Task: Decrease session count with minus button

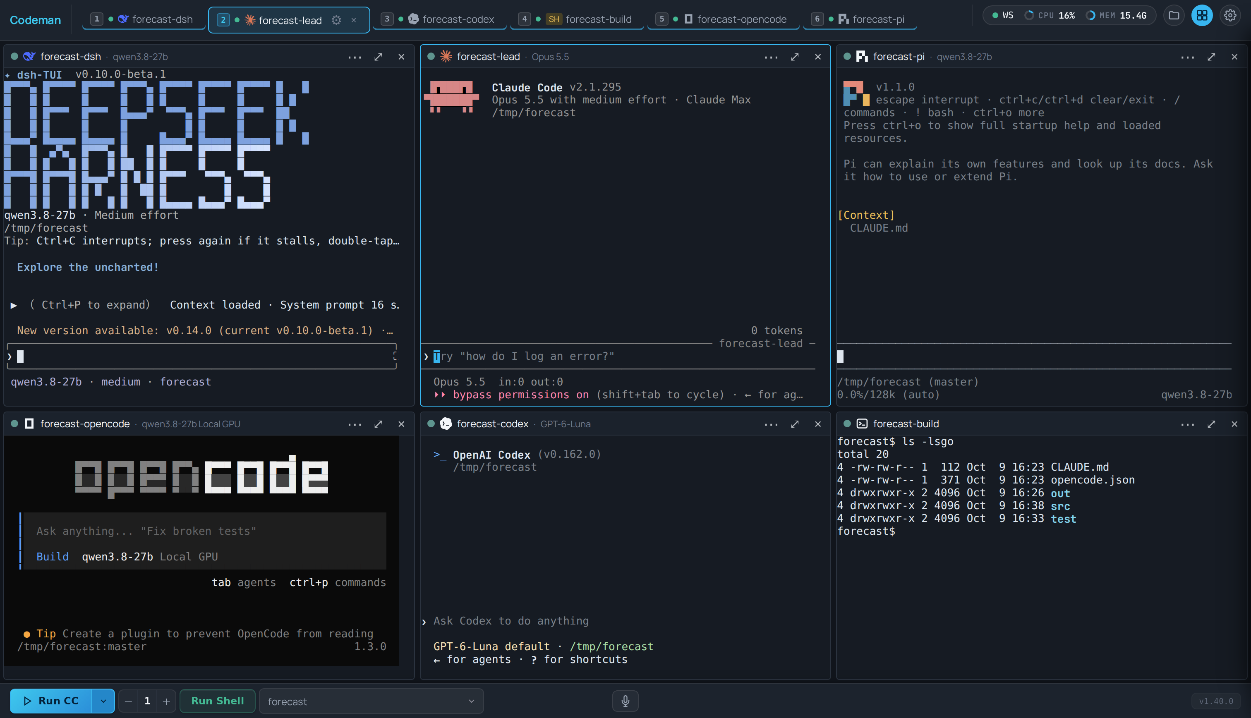Action: click(128, 701)
